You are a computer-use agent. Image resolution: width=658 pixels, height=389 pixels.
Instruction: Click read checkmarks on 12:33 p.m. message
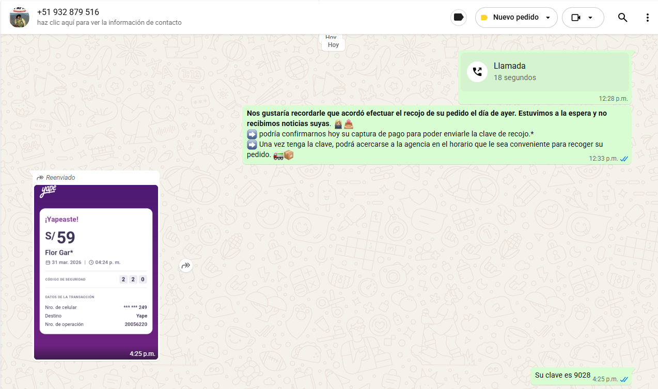[x=624, y=159]
